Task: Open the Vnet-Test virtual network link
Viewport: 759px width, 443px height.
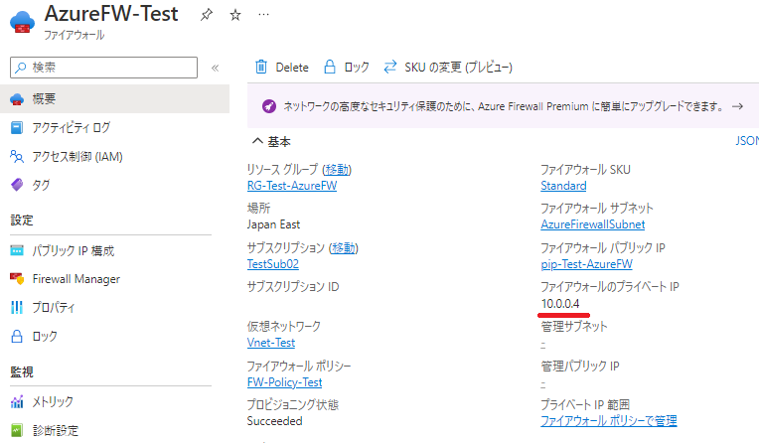Action: [271, 343]
